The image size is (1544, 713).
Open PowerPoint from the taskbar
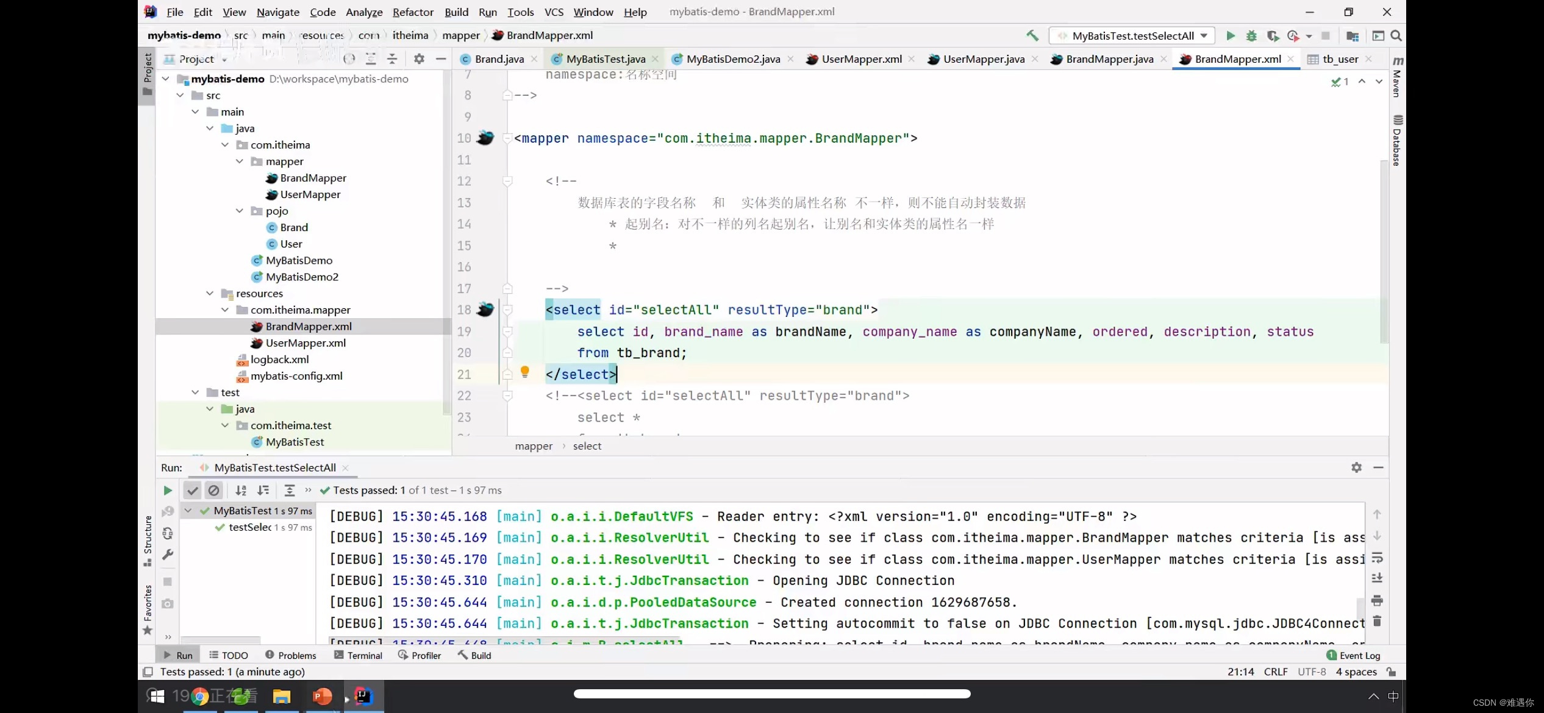[323, 695]
